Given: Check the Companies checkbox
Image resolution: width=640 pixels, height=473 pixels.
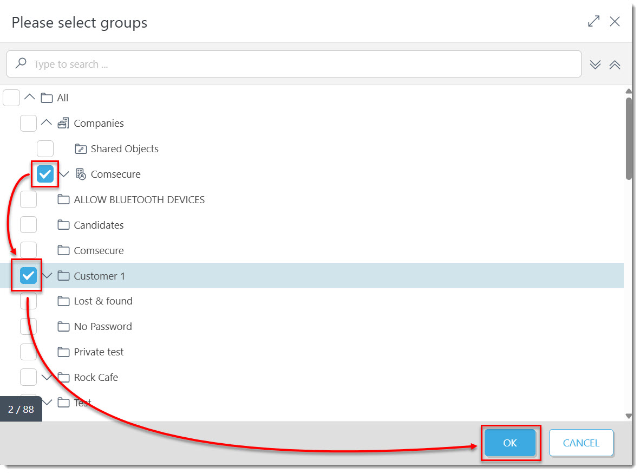Looking at the screenshot, I should coord(28,124).
